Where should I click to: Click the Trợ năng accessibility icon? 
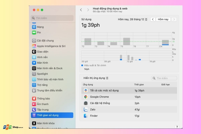pos(34,85)
